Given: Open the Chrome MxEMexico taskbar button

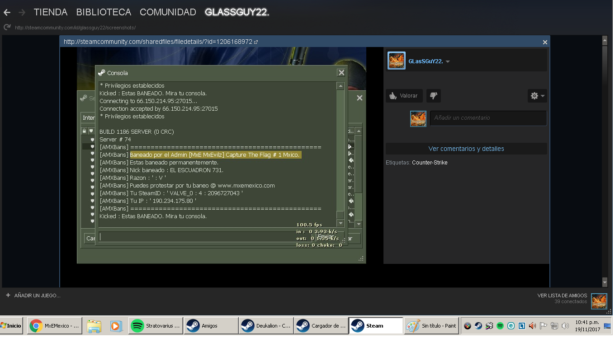Looking at the screenshot, I should click(55, 326).
